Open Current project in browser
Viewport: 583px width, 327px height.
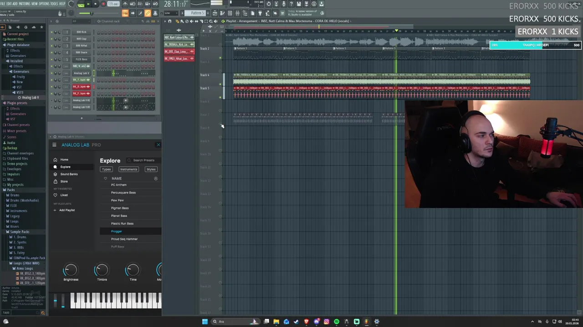coord(17,34)
